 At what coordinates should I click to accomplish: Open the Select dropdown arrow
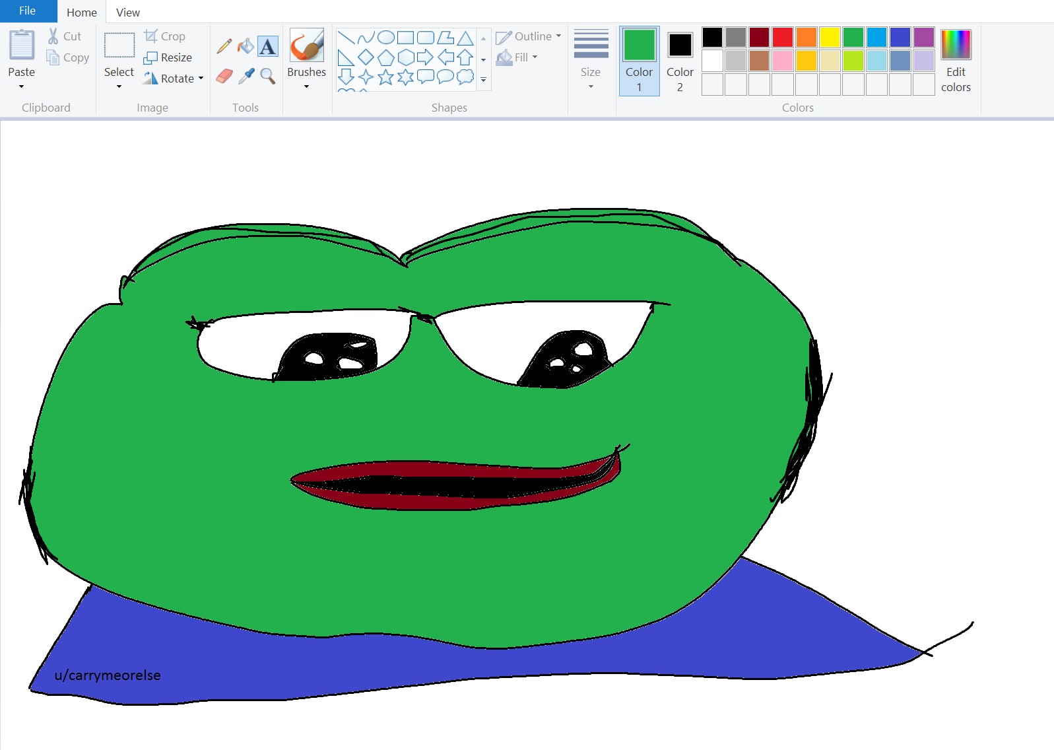tap(119, 86)
